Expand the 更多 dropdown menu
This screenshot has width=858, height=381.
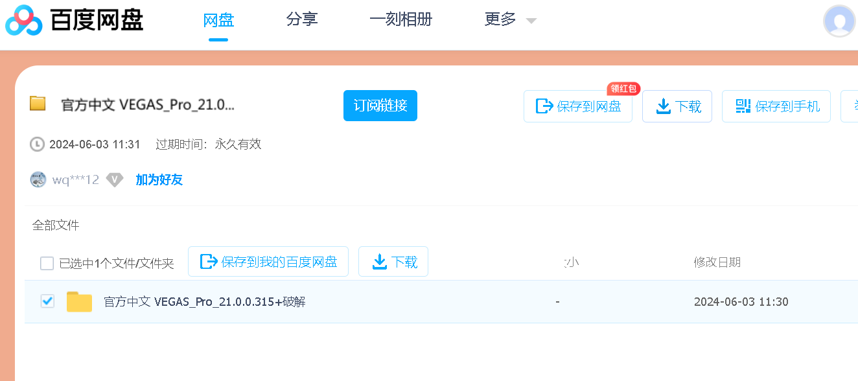click(510, 20)
